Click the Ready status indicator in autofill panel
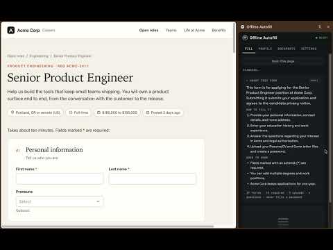 point(322,37)
